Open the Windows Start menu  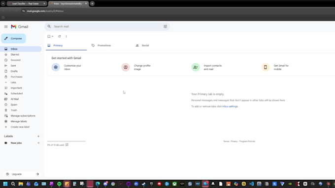click(x=5, y=184)
